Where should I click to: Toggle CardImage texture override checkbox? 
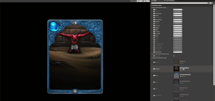point(154,69)
